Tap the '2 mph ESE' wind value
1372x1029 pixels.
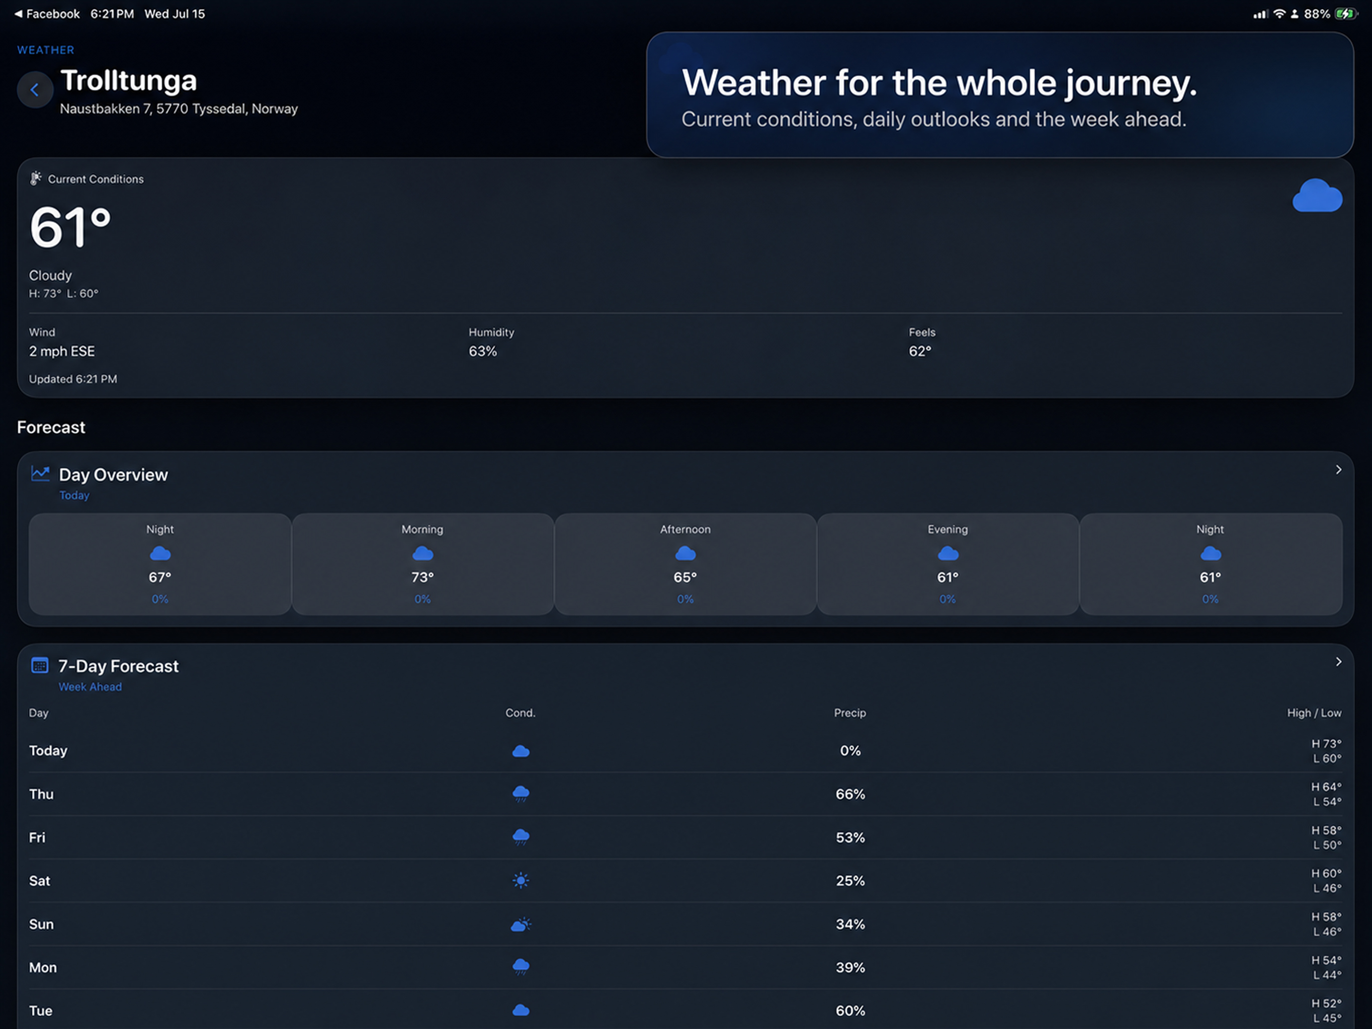click(x=62, y=351)
